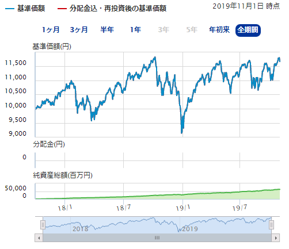289x249 pixels.
Task: Select the 3ヶ月 period tab
Action: pos(79,30)
